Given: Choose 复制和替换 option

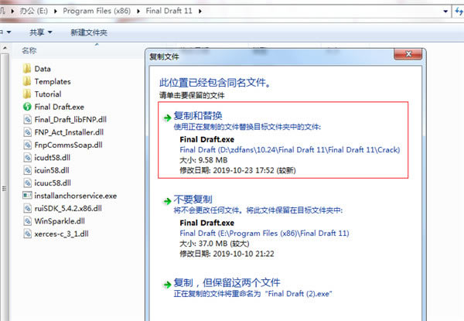Looking at the screenshot, I should click(283, 140).
